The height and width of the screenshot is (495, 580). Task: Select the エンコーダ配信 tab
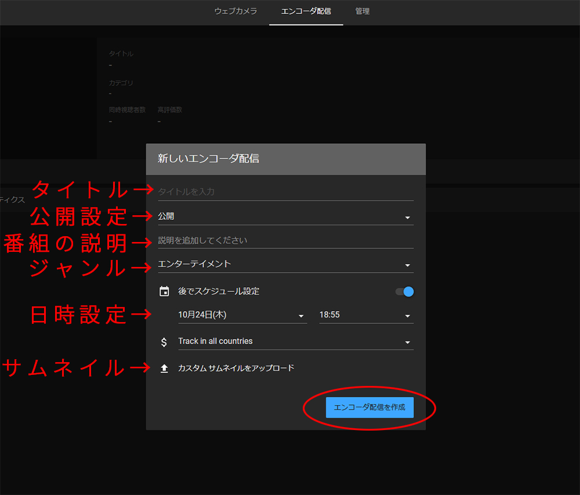tap(306, 11)
